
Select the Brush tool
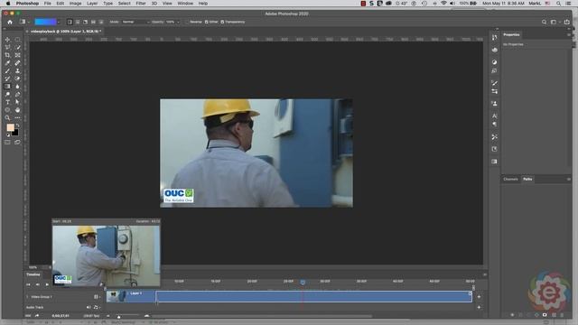tap(7, 70)
